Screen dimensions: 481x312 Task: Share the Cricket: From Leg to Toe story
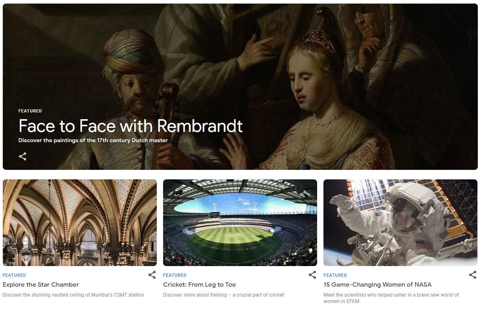tap(312, 275)
